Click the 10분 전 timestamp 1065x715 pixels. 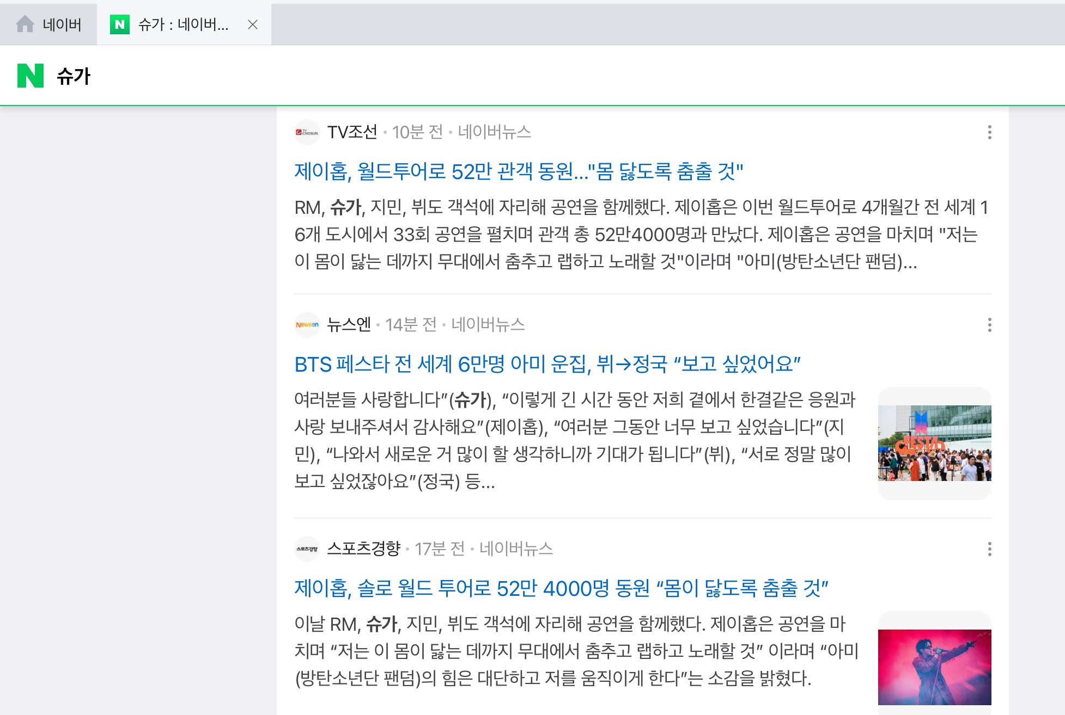tap(418, 132)
